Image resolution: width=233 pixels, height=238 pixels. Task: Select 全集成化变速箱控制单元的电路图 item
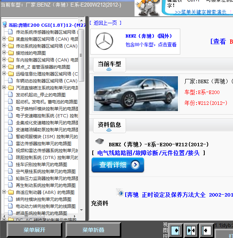tap(47, 123)
